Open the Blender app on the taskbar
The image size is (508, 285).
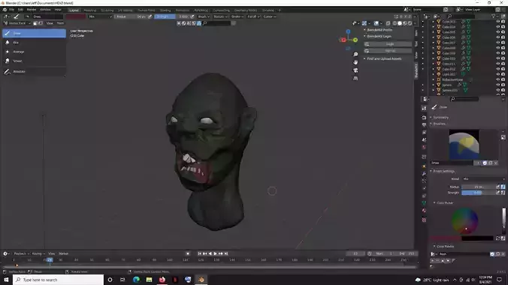(x=201, y=280)
